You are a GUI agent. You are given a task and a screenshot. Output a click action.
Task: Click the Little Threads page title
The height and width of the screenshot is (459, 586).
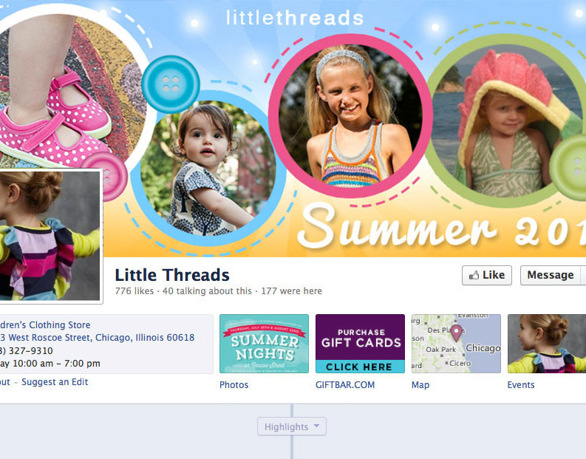tap(172, 275)
